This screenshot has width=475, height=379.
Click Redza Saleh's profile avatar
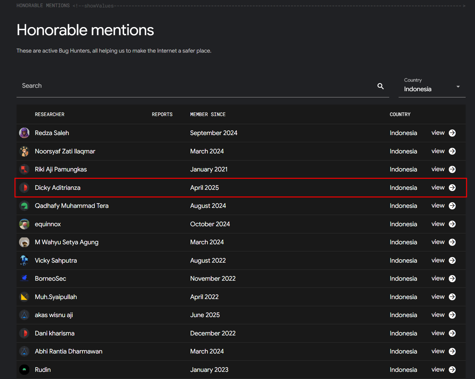point(24,133)
